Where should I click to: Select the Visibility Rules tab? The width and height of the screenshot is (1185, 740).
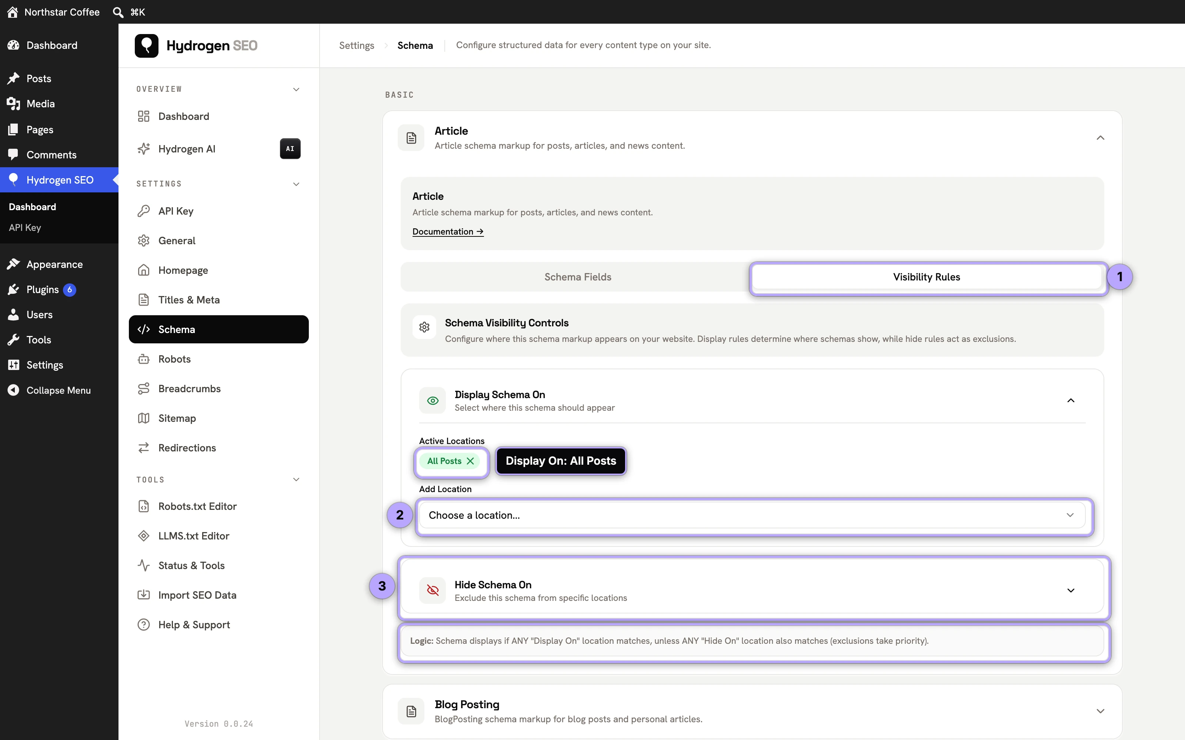pyautogui.click(x=927, y=277)
